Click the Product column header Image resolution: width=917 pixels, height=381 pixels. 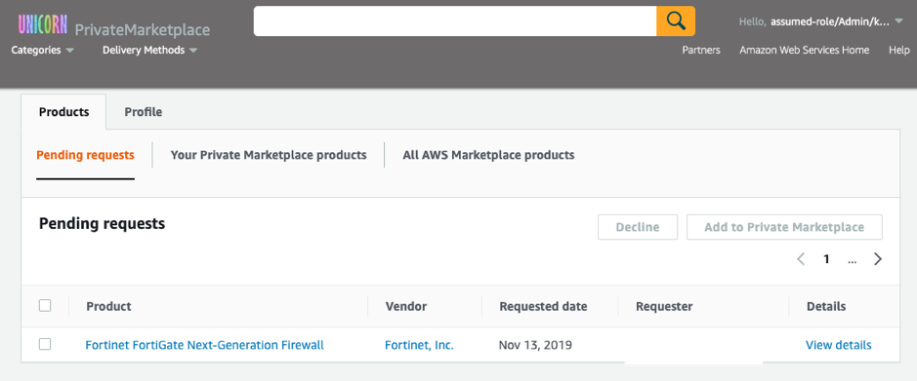tap(108, 306)
